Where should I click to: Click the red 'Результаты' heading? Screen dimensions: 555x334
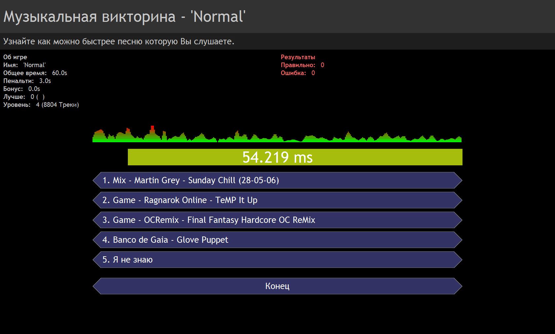pos(298,57)
